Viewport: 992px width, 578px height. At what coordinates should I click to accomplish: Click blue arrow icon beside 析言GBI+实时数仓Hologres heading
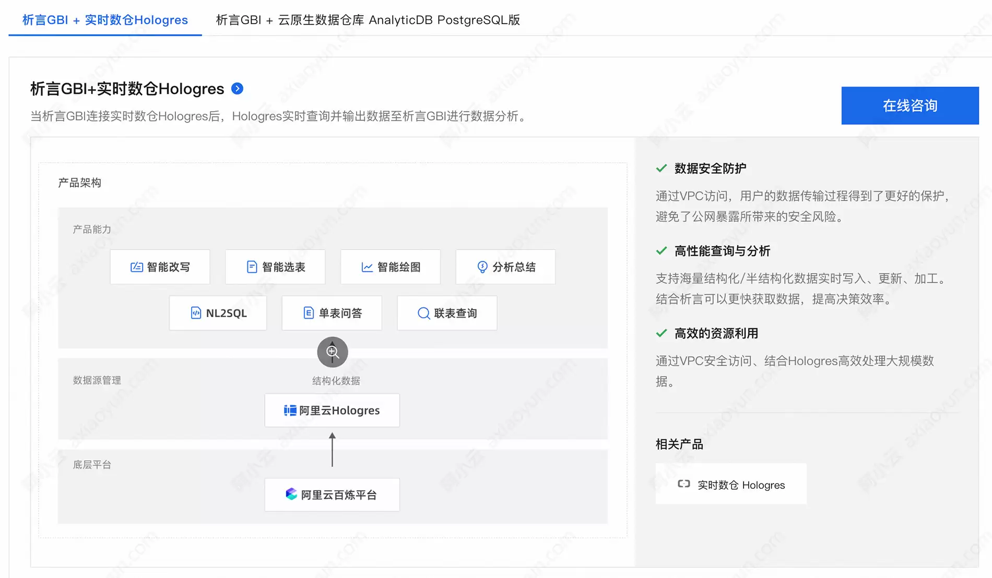[x=237, y=89]
